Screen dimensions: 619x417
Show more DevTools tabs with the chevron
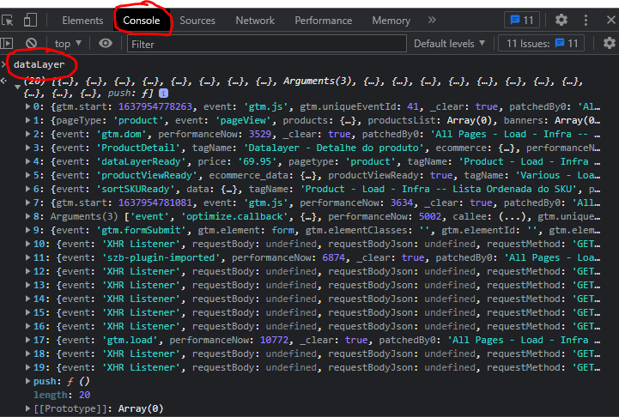432,20
